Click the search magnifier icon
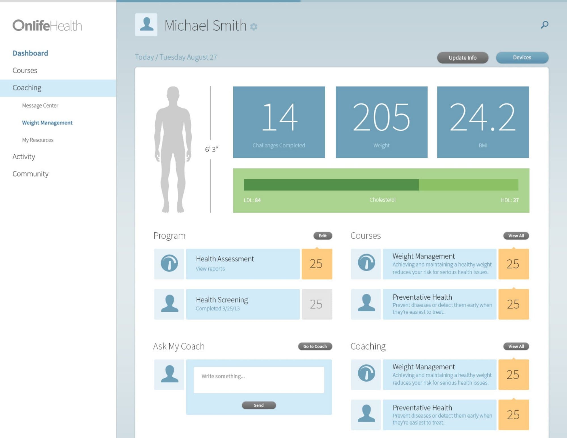Screen dimensions: 567x438 coord(544,25)
